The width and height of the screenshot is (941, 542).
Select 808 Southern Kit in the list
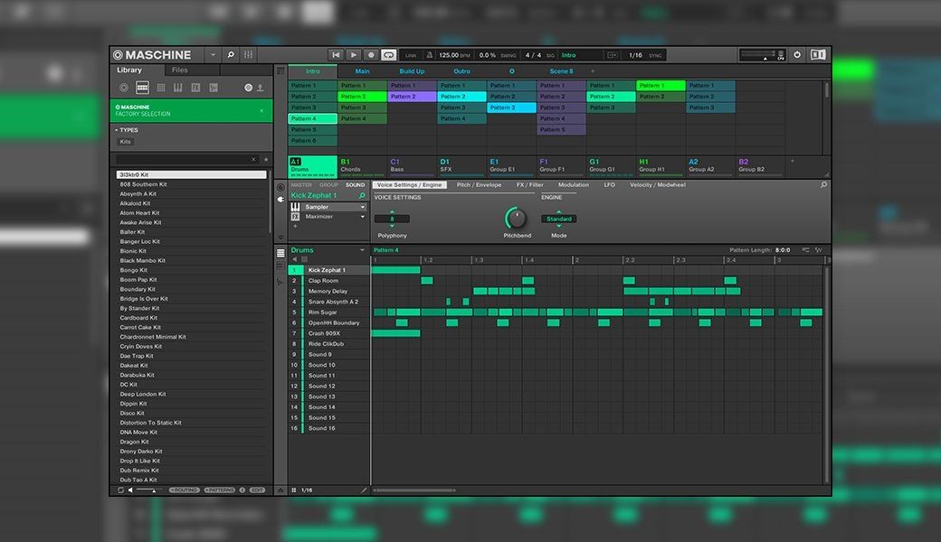[x=144, y=184]
